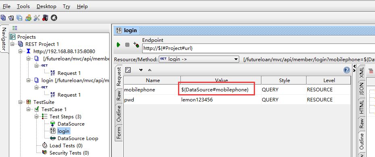Click the mobilephone name cell
375x157 pixels.
(152, 90)
